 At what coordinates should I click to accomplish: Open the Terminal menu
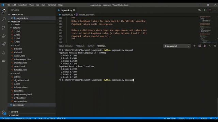point(51,5)
